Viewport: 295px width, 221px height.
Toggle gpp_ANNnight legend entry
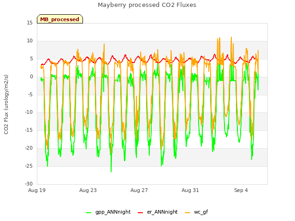click(108, 212)
